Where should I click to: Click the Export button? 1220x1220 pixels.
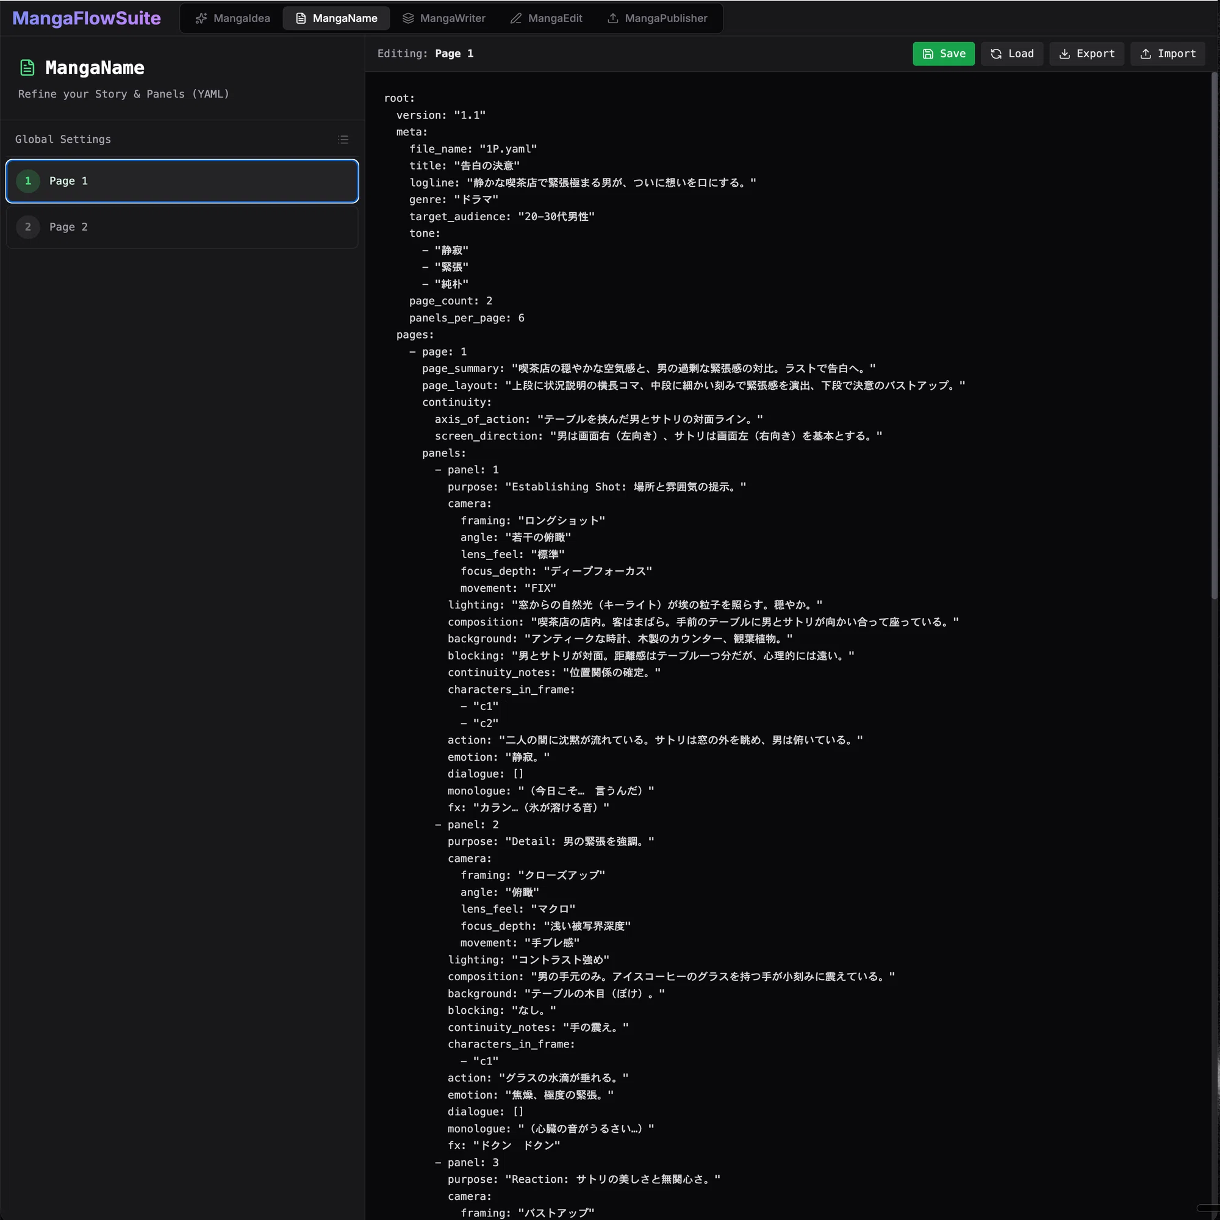coord(1086,54)
